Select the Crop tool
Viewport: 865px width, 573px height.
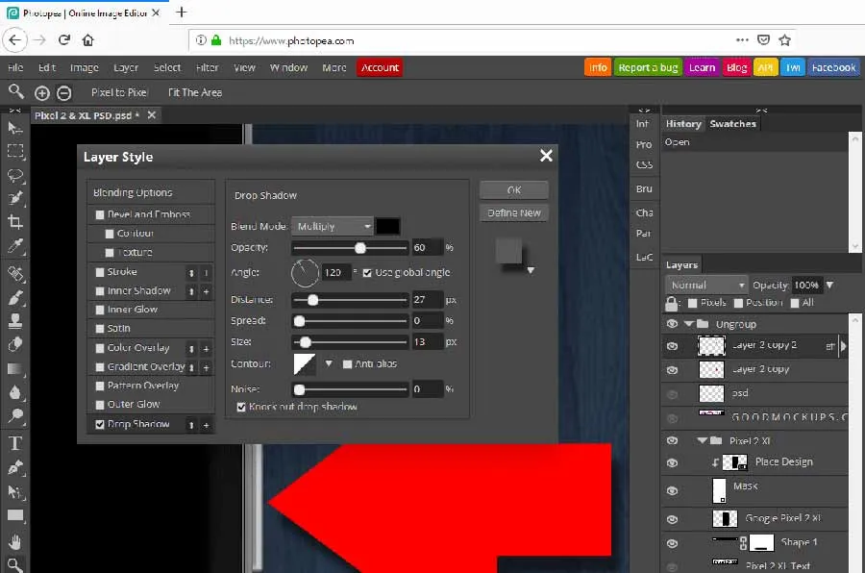click(14, 222)
